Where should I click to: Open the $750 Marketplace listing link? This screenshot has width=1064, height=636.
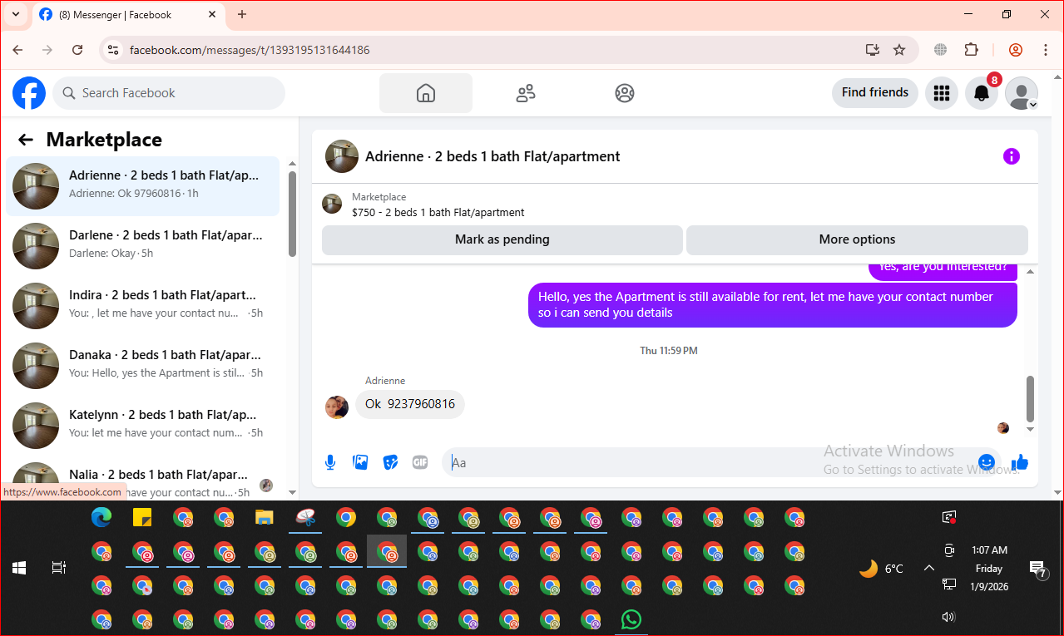[438, 212]
